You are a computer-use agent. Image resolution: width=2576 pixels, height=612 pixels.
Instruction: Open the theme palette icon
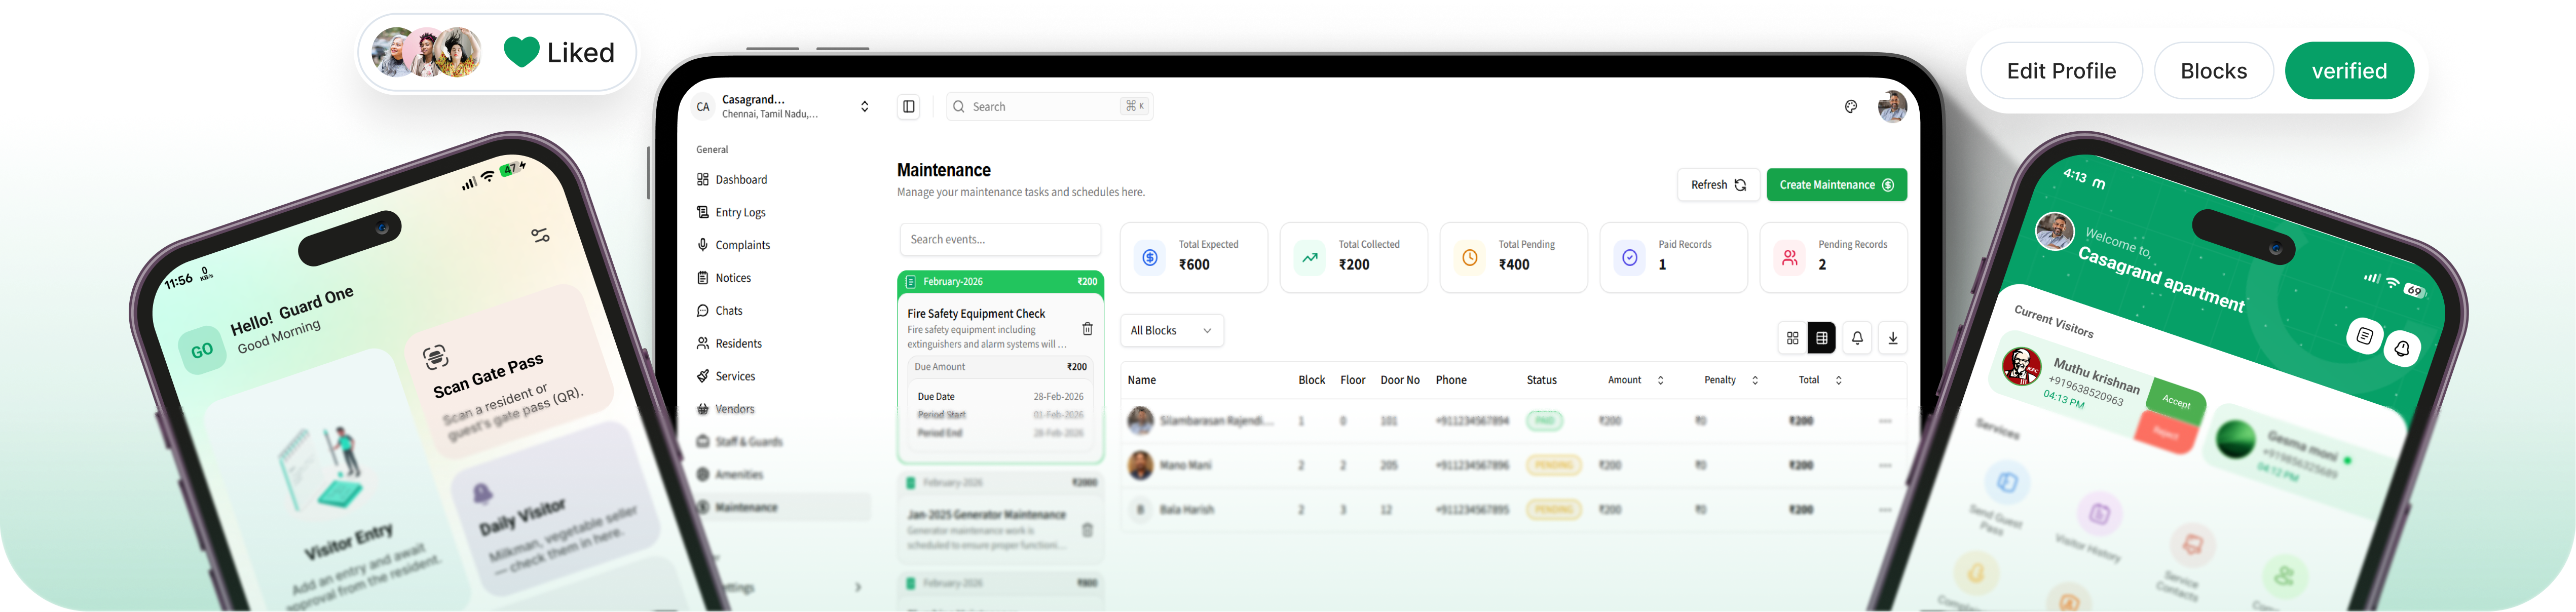click(x=1850, y=107)
